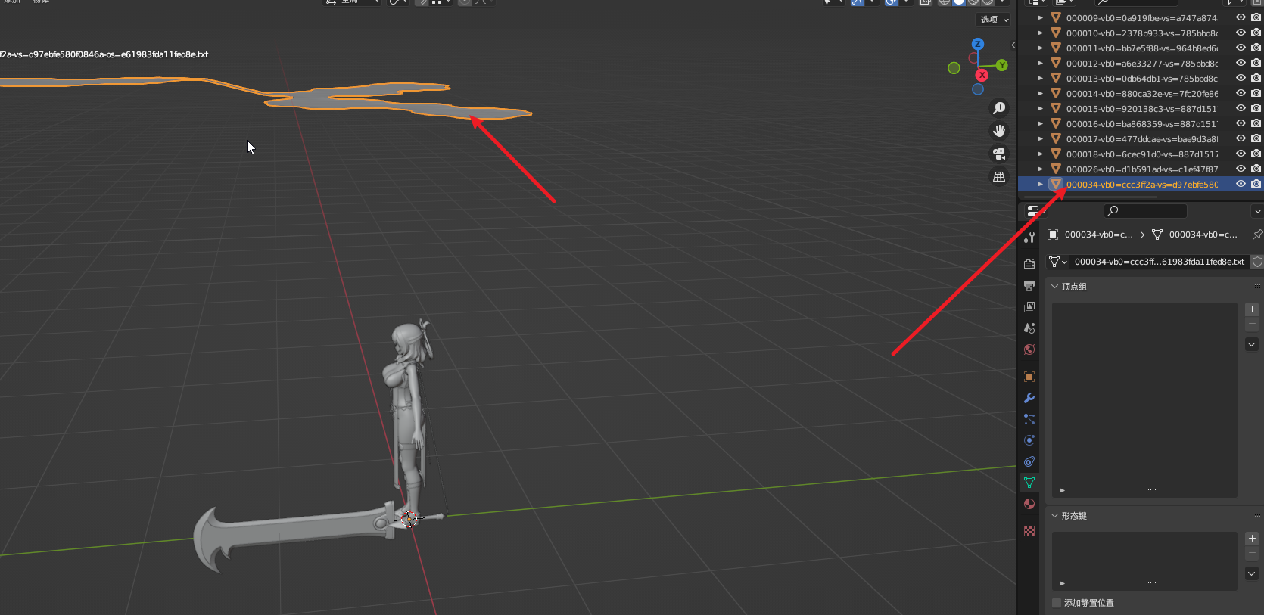
Task: Switch perspective/orthographic with the grid icon
Action: tap(999, 176)
